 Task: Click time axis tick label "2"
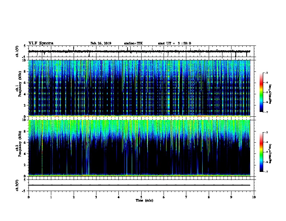tap(74, 197)
